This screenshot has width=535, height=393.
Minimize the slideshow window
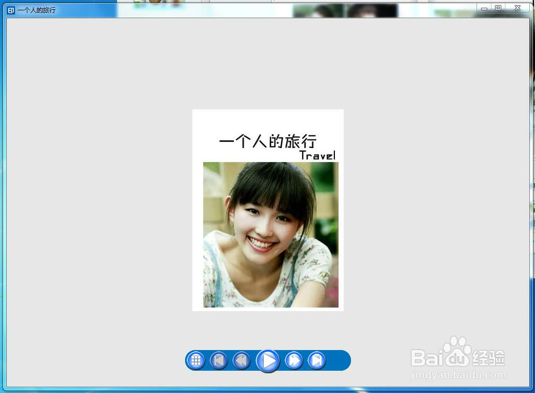484,8
